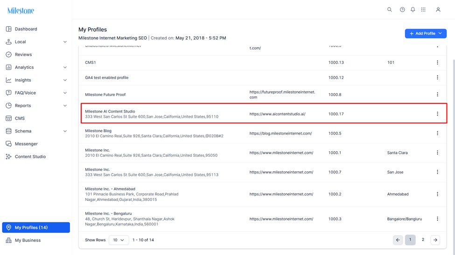Select My Profiles (14) menu item
Screen dimensions: 455x255
[36, 228]
